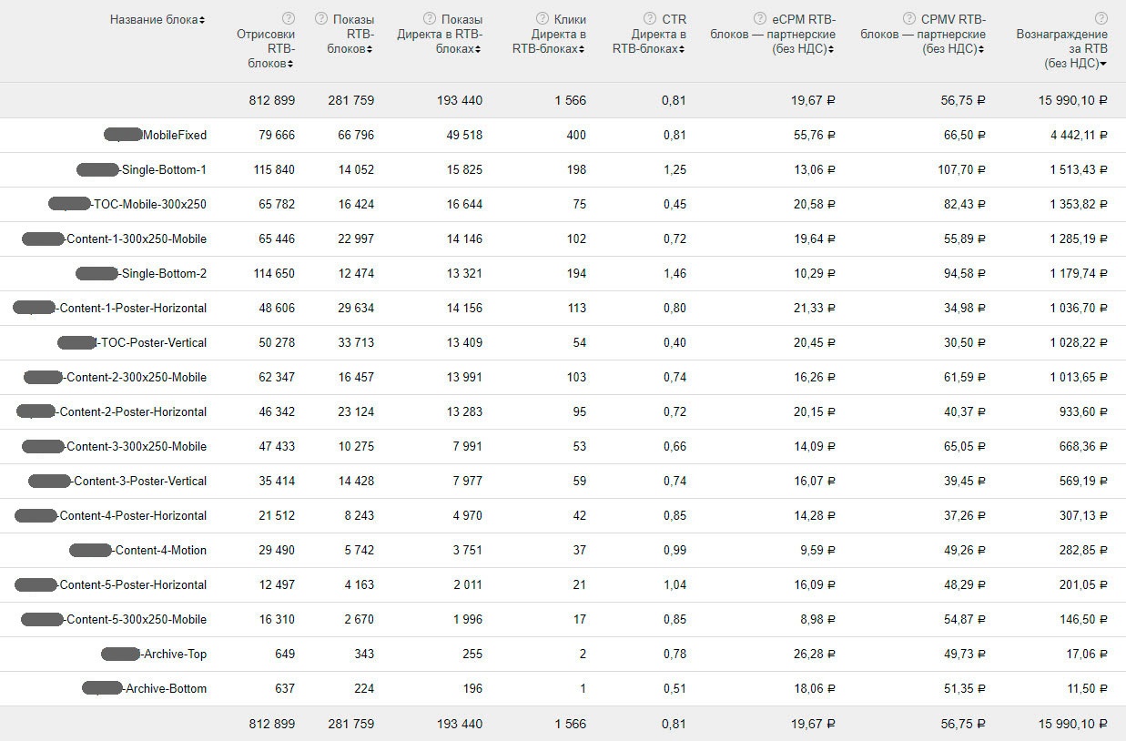This screenshot has height=741, width=1126.
Task: Click the Archive-Bottom block name
Action: 166,688
